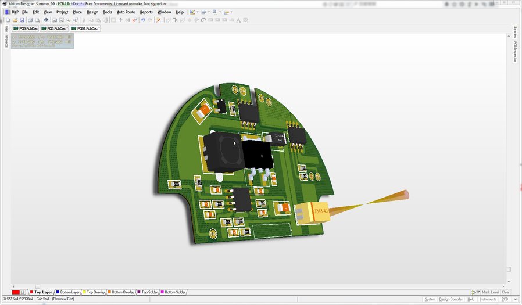Click the Clear button

(x=506, y=292)
